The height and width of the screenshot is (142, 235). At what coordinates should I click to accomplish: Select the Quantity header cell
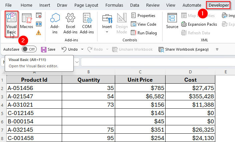(x=88, y=80)
